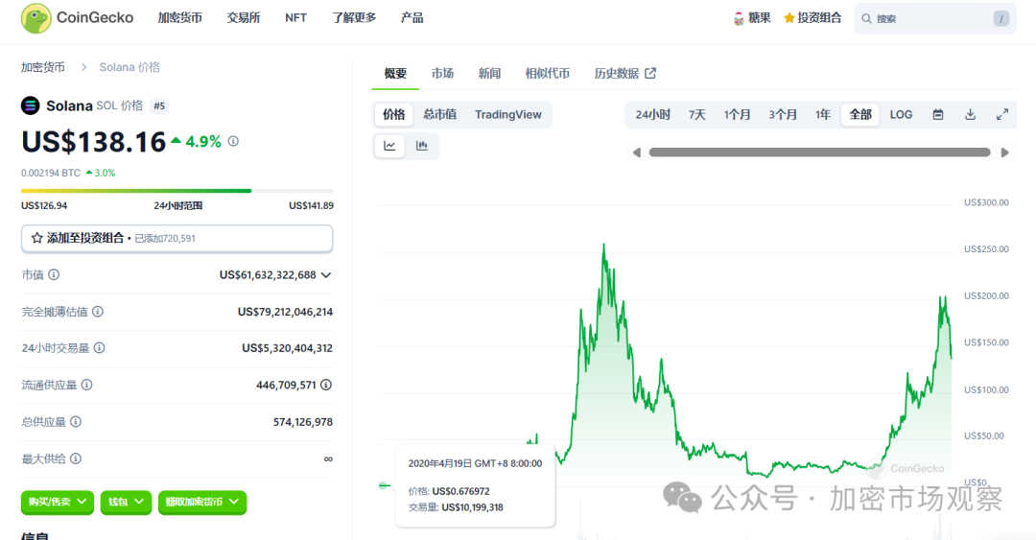Open the 赚取加密货币 dropdown
Image resolution: width=1036 pixels, height=540 pixels.
tap(202, 503)
